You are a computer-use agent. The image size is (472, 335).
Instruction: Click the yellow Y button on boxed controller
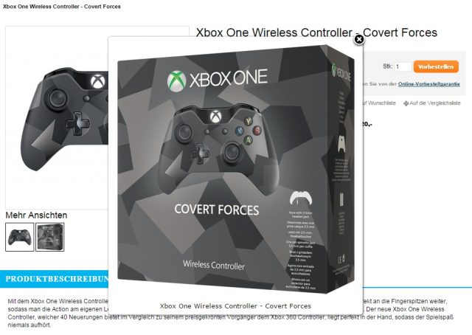[x=248, y=121]
